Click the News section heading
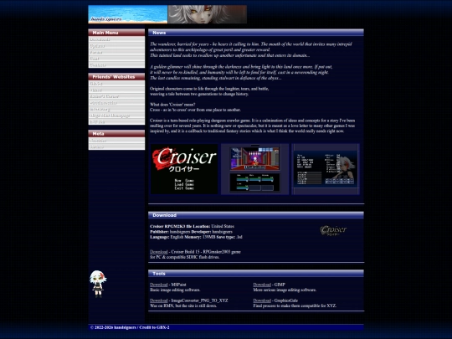452x339 pixels. click(x=256, y=33)
